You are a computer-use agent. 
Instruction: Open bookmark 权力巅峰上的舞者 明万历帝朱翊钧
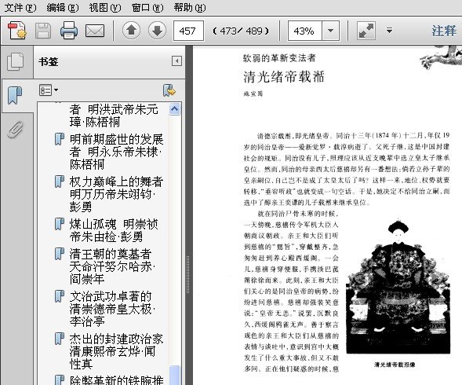coord(116,194)
